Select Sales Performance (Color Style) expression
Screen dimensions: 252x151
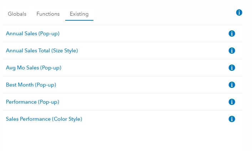coord(44,119)
